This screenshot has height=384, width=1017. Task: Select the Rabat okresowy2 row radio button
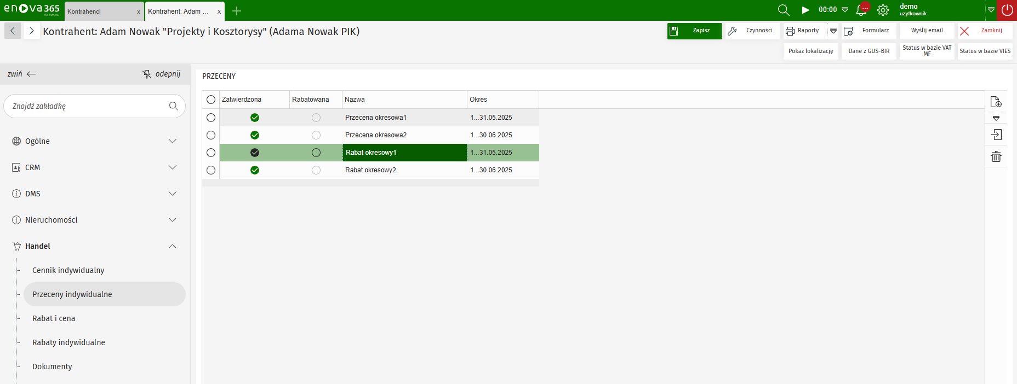[x=211, y=170]
